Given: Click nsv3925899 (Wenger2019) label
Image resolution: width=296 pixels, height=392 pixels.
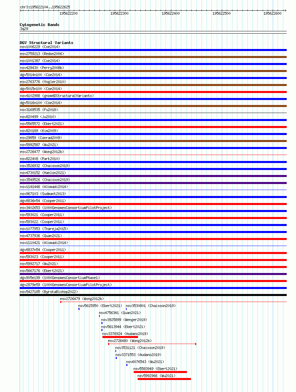Looking at the screenshot, I should [x=124, y=320].
